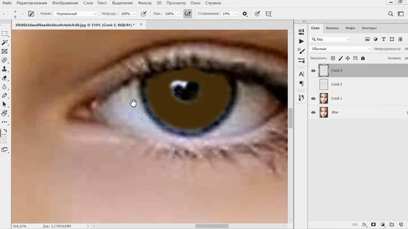The width and height of the screenshot is (408, 229).
Task: Select the Pen tool
Action: click(x=4, y=95)
